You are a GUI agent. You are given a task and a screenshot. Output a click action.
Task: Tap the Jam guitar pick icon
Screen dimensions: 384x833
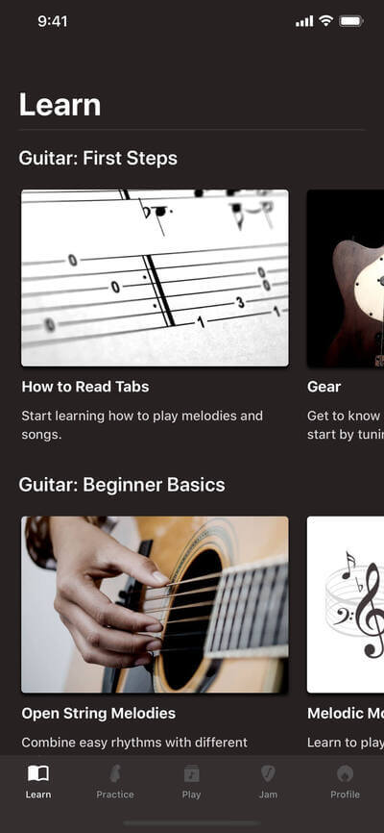(x=268, y=773)
